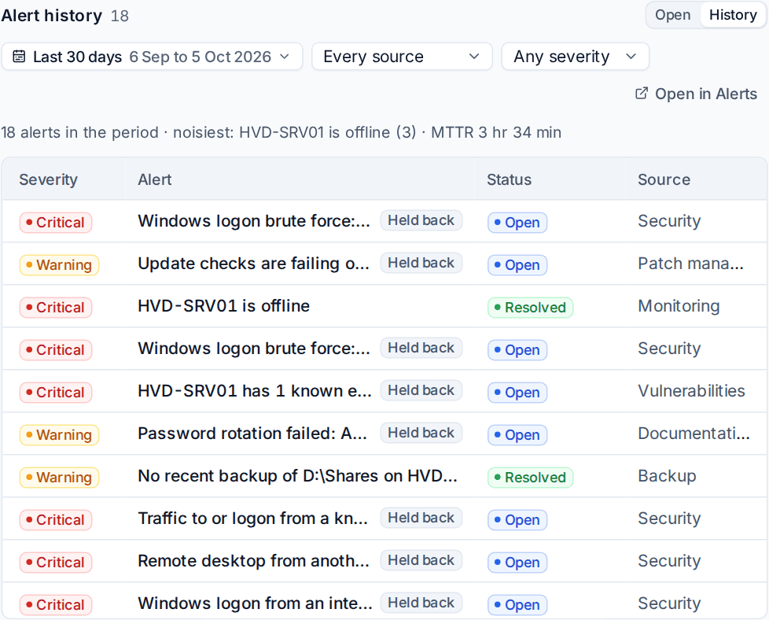Sort by the Source column header
This screenshot has width=769, height=620.
664,179
